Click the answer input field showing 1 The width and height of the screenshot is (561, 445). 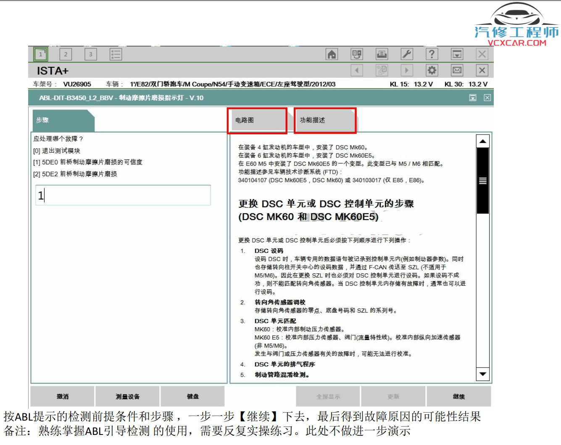123,195
